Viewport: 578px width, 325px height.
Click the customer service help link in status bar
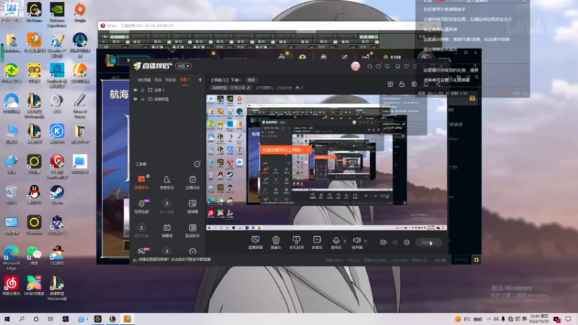coord(174,259)
